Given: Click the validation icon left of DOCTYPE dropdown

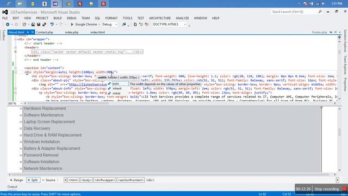Looking at the screenshot, I should pyautogui.click(x=147, y=24).
